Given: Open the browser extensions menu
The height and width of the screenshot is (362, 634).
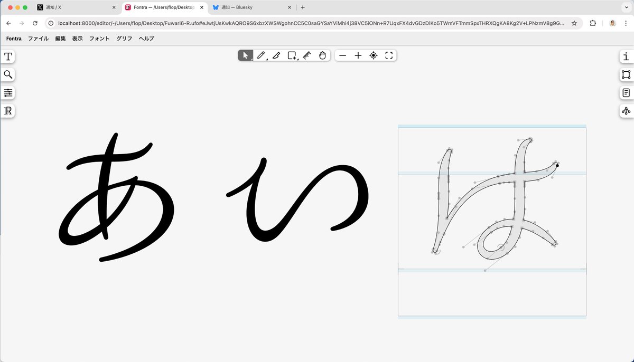Looking at the screenshot, I should [x=593, y=23].
